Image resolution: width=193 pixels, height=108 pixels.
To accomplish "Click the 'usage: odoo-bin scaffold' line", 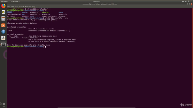I will pyautogui.click(x=32, y=20).
